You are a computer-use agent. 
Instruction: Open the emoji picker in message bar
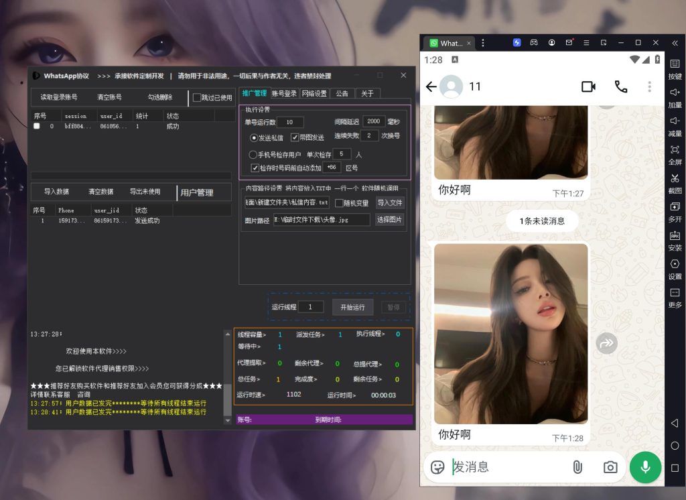click(437, 467)
